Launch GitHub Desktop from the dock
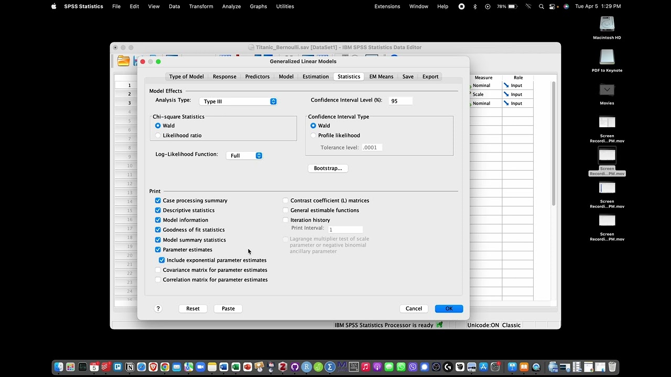The width and height of the screenshot is (671, 377). pos(295,367)
